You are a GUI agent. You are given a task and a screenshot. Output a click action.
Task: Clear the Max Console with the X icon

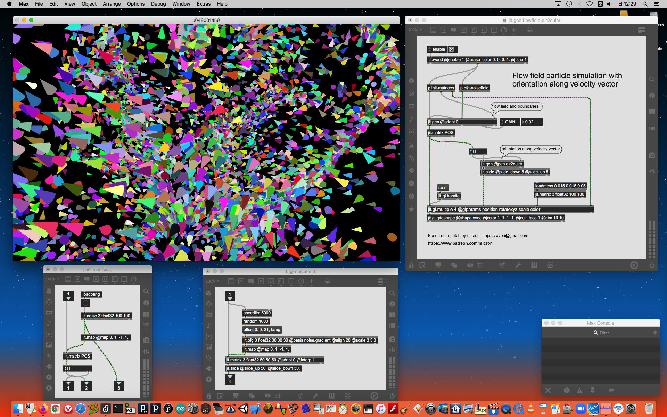pyautogui.click(x=548, y=390)
